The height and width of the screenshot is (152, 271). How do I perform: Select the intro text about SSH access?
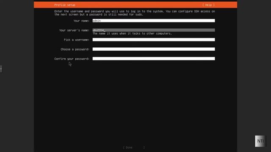coord(135,13)
